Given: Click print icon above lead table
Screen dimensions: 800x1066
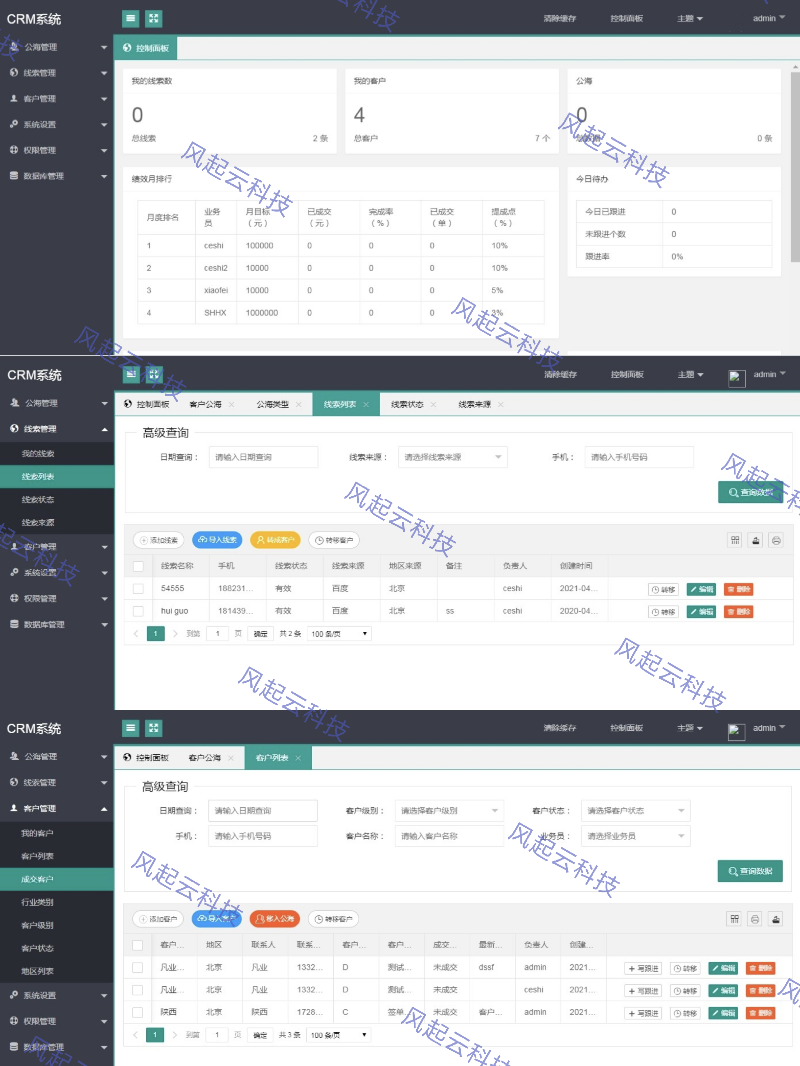Looking at the screenshot, I should coord(776,540).
